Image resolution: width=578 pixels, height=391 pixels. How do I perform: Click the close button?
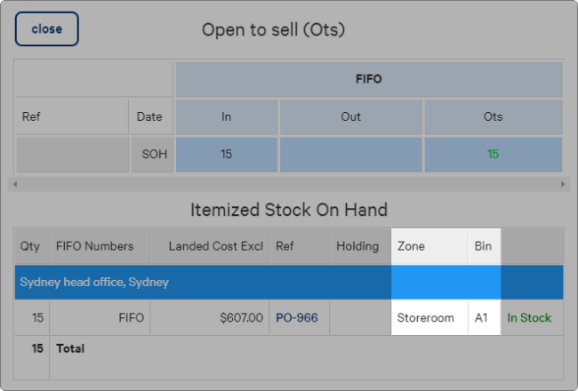pyautogui.click(x=47, y=28)
